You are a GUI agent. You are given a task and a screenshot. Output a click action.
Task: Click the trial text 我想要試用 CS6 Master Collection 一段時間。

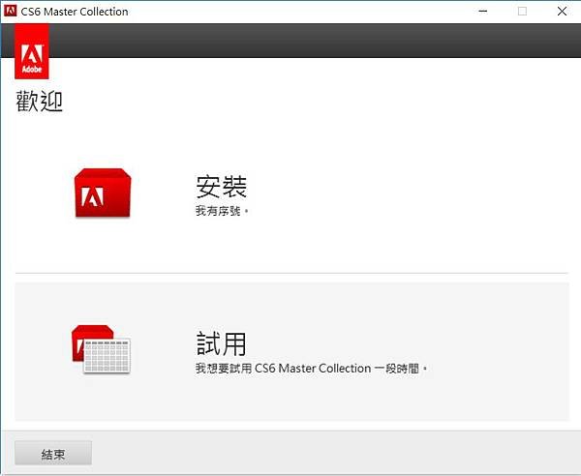[x=312, y=369]
